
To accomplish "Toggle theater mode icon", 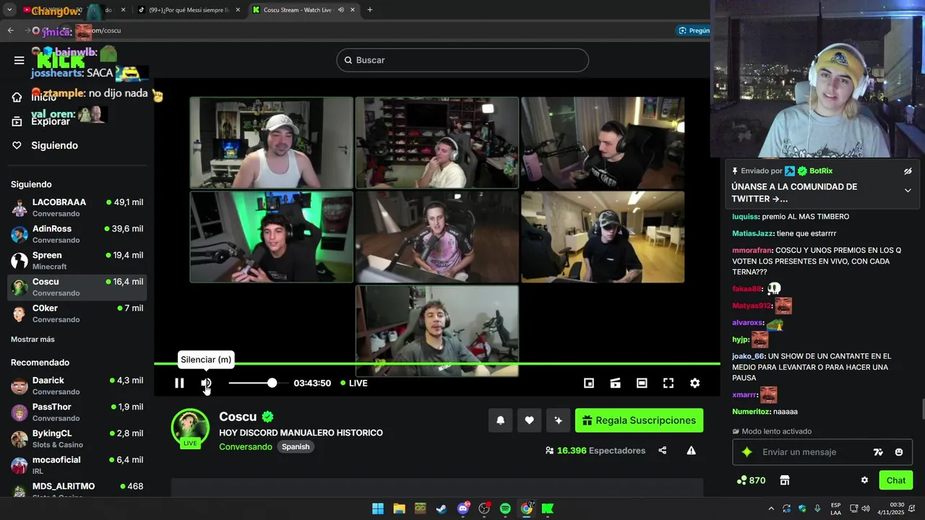I will (x=642, y=383).
